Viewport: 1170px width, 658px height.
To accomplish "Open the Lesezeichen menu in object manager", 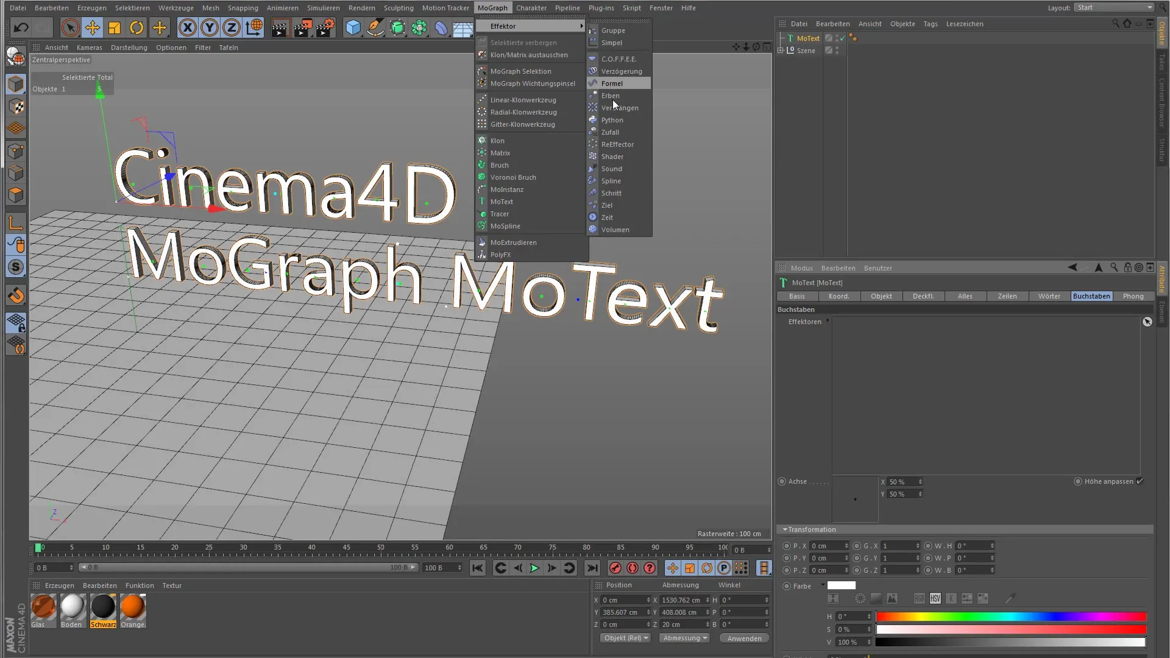I will tap(964, 24).
